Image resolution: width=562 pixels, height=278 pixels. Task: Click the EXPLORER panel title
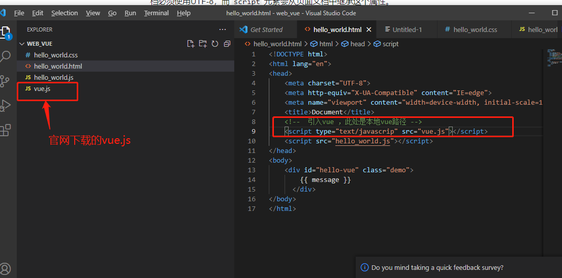tap(40, 30)
